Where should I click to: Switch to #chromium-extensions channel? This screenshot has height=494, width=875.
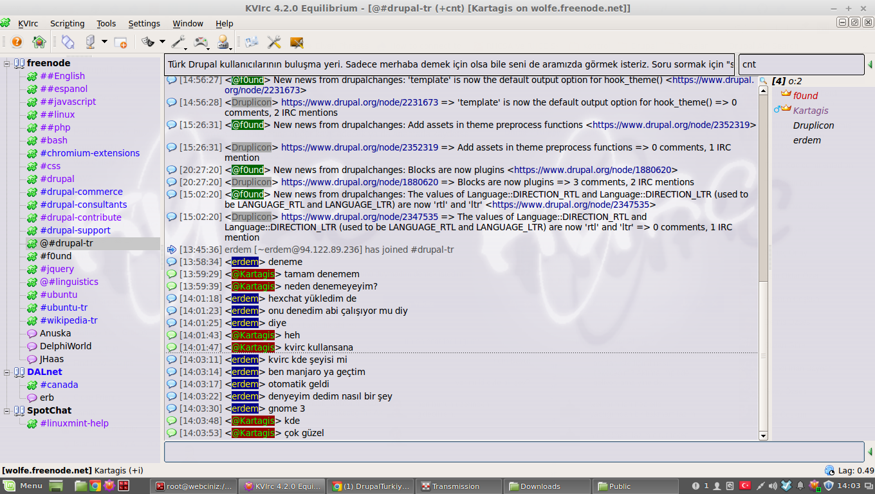[x=89, y=153]
